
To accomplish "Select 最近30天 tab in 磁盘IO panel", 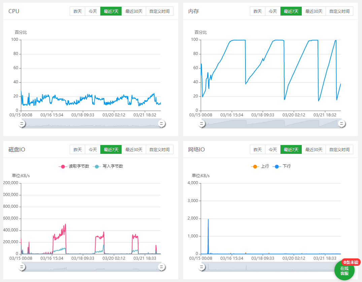I will (x=134, y=150).
